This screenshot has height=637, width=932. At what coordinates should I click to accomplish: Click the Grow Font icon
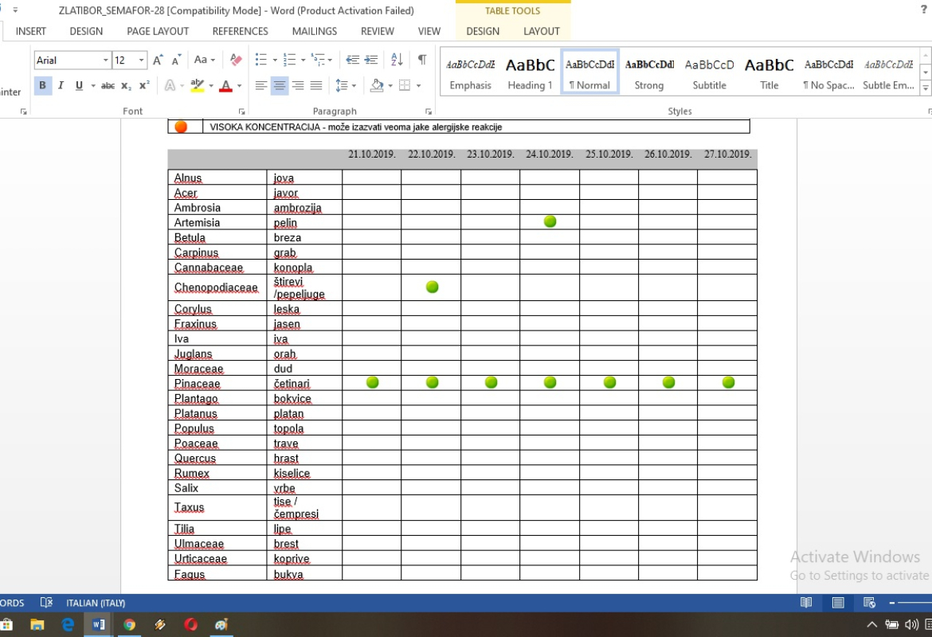click(158, 60)
